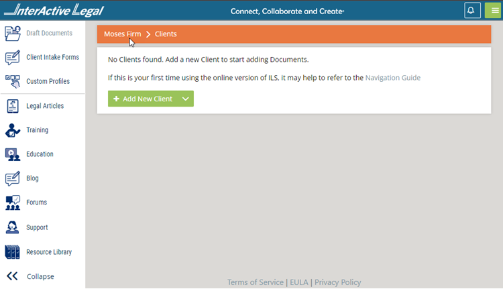Click the Draft Documents icon in sidebar
The width and height of the screenshot is (503, 289).
[x=13, y=33]
